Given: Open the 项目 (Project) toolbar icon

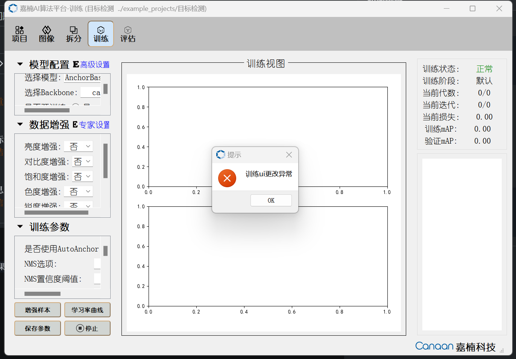Looking at the screenshot, I should [20, 34].
